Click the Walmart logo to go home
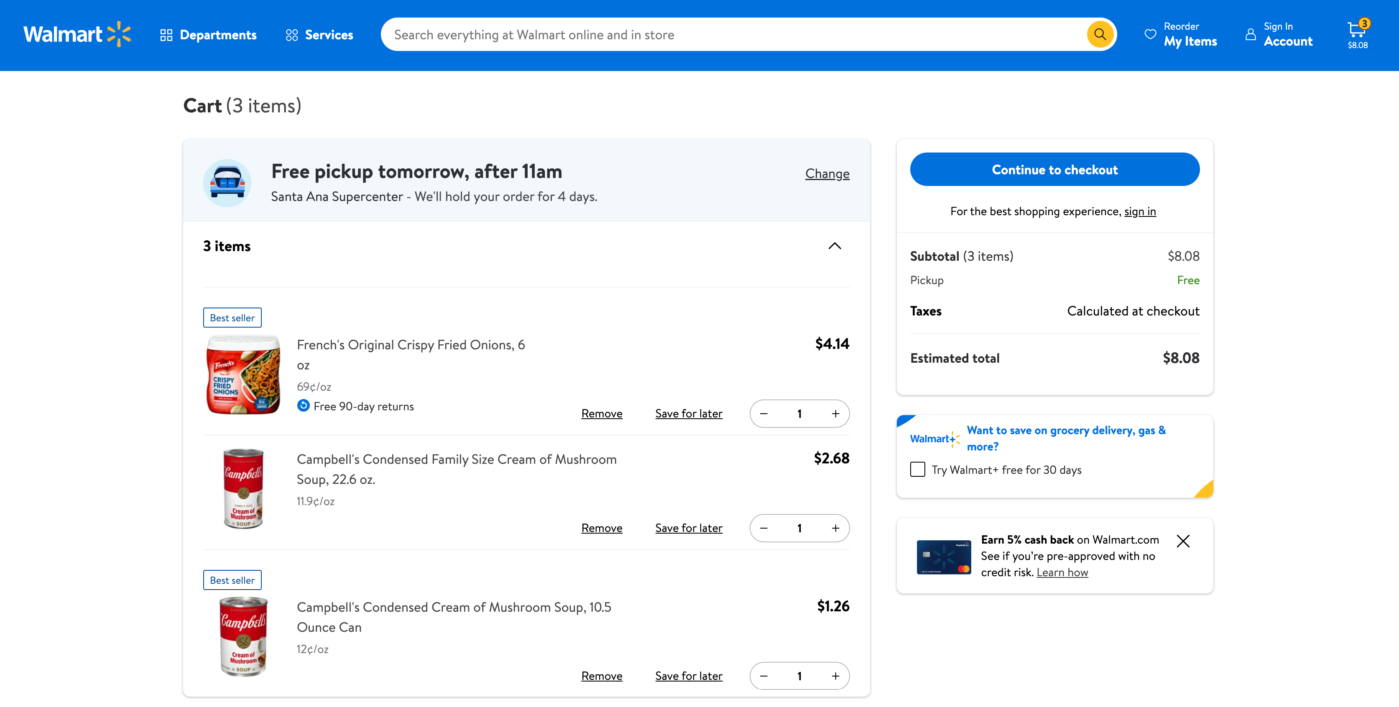The height and width of the screenshot is (707, 1399). click(x=77, y=35)
